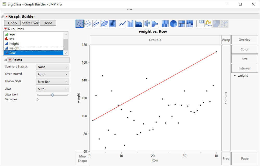Select the sex column

34,39
